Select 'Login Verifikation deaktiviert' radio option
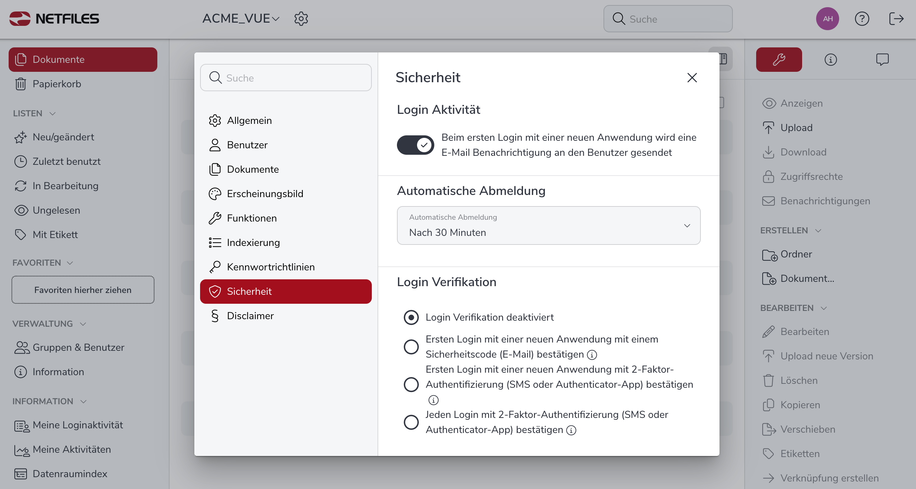This screenshot has width=916, height=489. [x=411, y=317]
